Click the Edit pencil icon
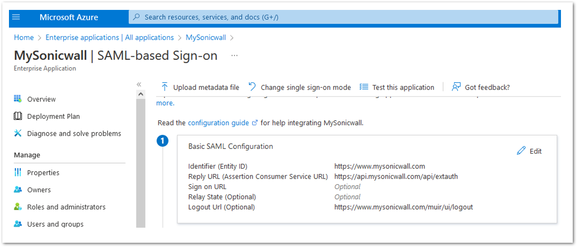Image resolution: width=577 pixels, height=247 pixels. (x=521, y=151)
